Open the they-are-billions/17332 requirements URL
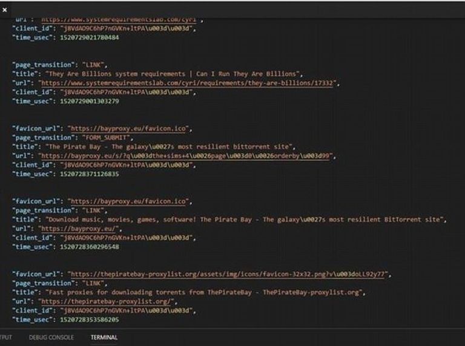This screenshot has width=465, height=346. [187, 83]
